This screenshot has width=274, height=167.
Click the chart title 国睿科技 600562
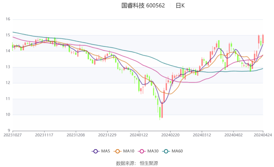[143, 5]
